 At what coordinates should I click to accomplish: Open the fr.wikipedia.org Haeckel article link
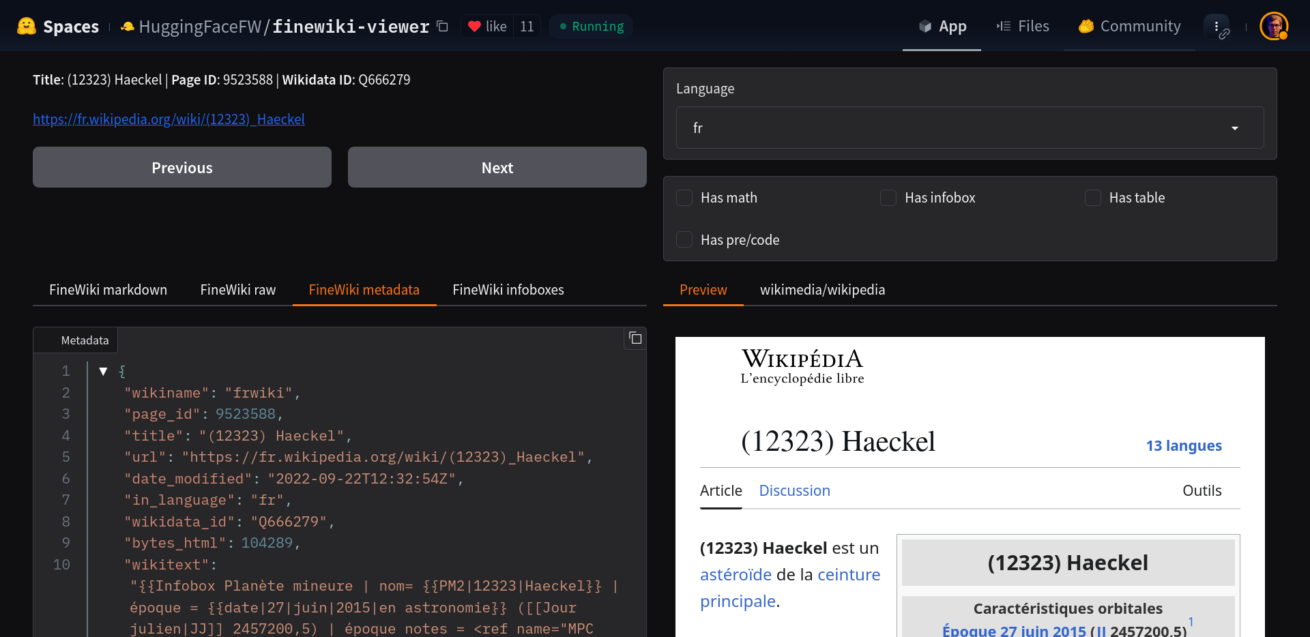click(169, 119)
